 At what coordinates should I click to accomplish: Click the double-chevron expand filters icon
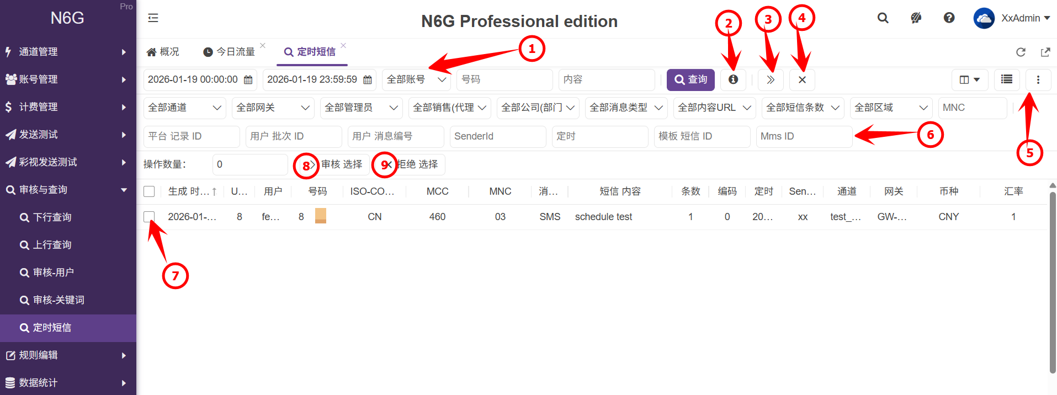(x=771, y=79)
